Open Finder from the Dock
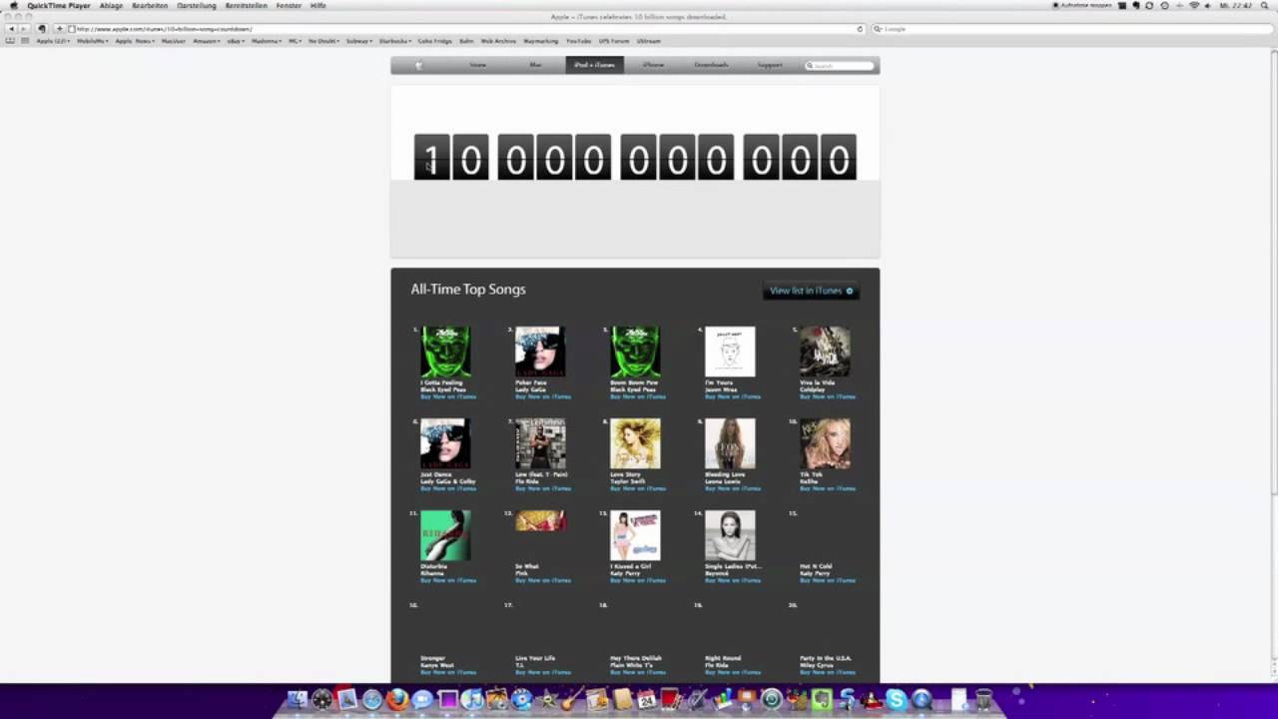The width and height of the screenshot is (1278, 719). (298, 700)
